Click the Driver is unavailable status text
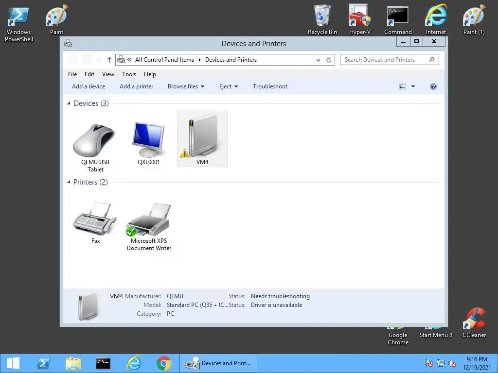 click(276, 305)
